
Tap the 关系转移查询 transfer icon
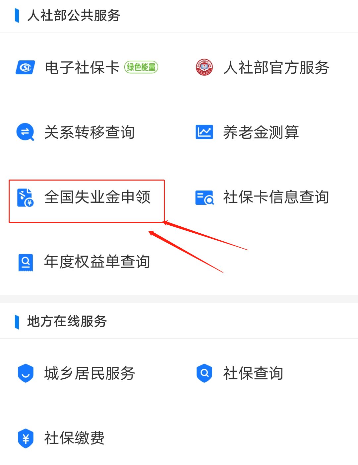pyautogui.click(x=25, y=132)
